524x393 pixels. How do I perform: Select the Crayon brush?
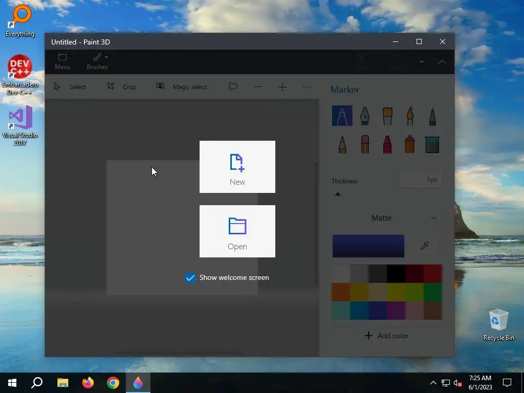pos(387,144)
